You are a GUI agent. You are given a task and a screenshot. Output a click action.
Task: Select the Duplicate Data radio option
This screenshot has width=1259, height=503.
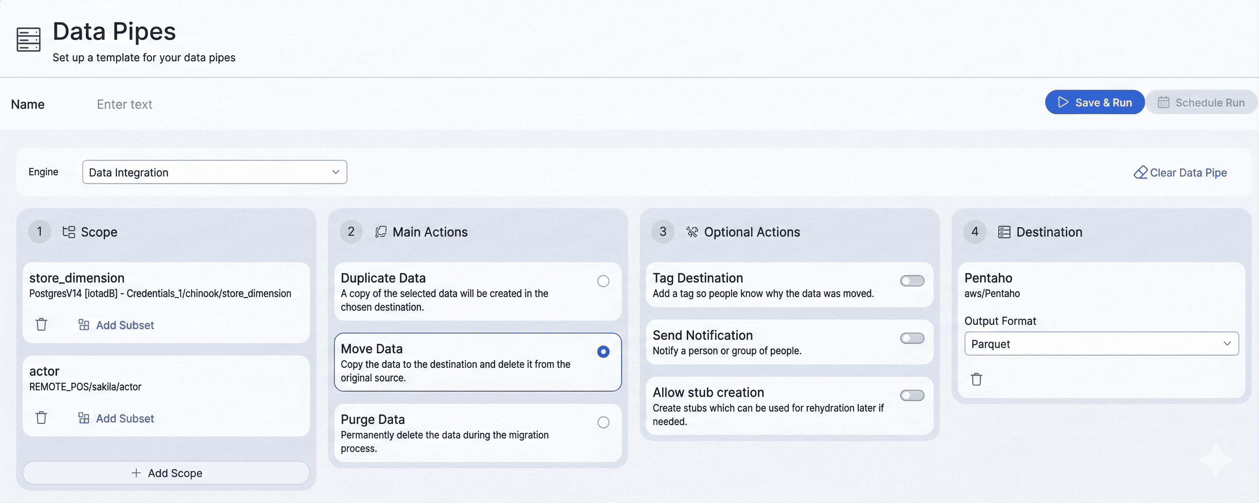[x=603, y=281]
